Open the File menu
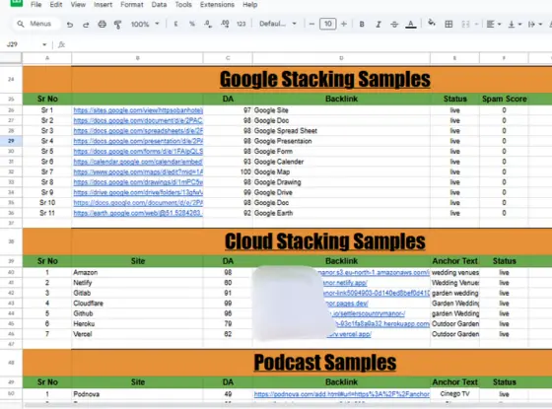 [x=35, y=5]
